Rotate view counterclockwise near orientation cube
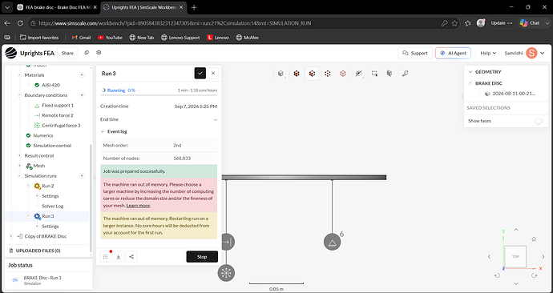553x293 pixels. tap(497, 275)
